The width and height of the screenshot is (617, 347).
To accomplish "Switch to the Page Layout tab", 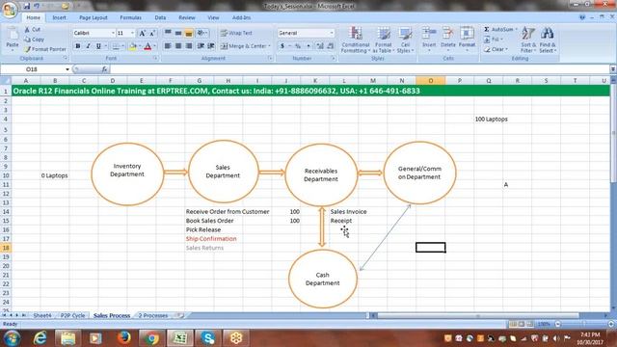I will click(94, 17).
